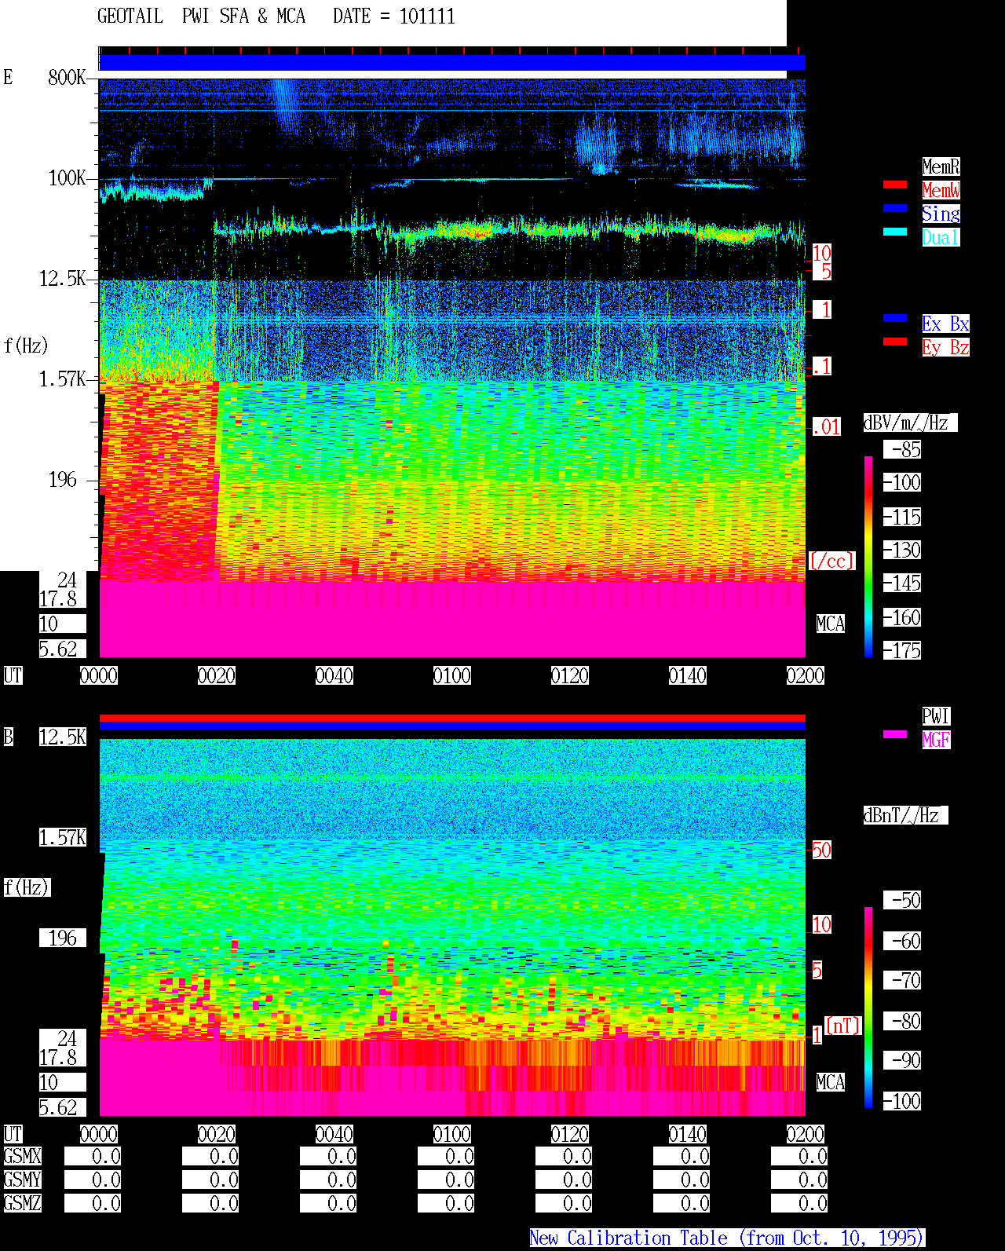
Task: Click the PWI legend label
Action: [x=936, y=716]
